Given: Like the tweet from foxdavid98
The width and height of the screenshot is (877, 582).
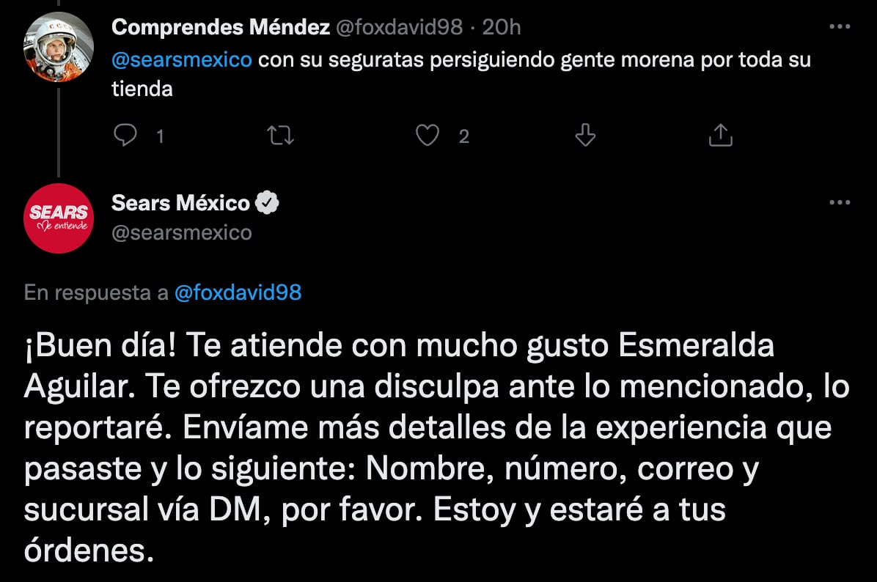Looking at the screenshot, I should point(428,136).
